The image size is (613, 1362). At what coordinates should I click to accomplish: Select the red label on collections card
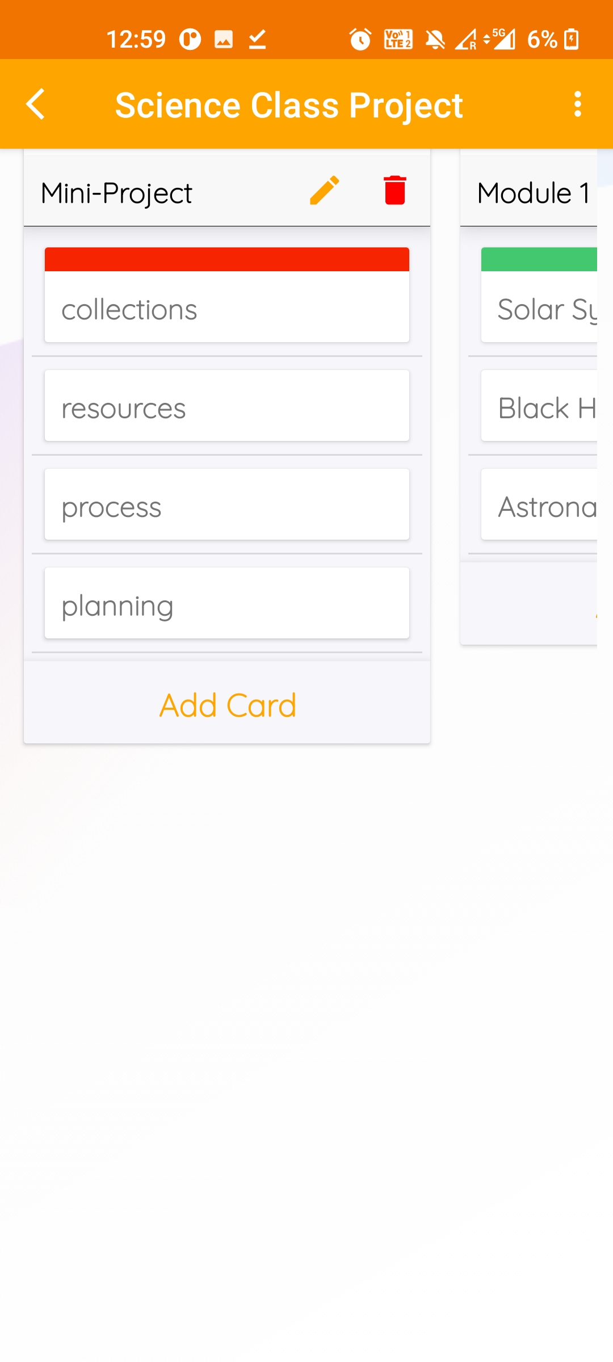(x=227, y=259)
